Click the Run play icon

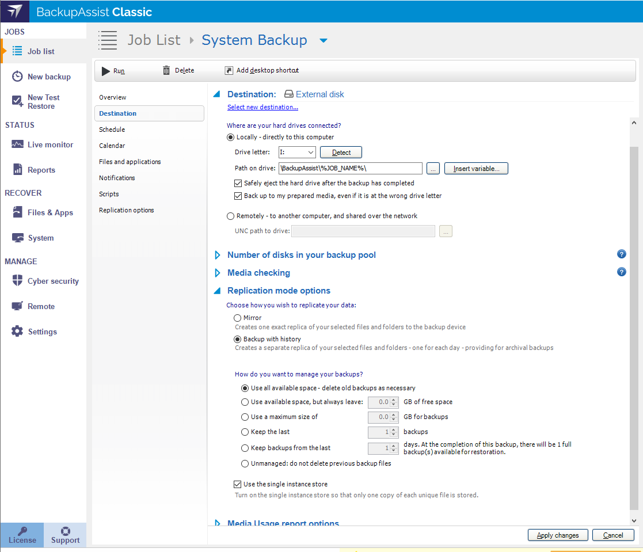pos(106,71)
